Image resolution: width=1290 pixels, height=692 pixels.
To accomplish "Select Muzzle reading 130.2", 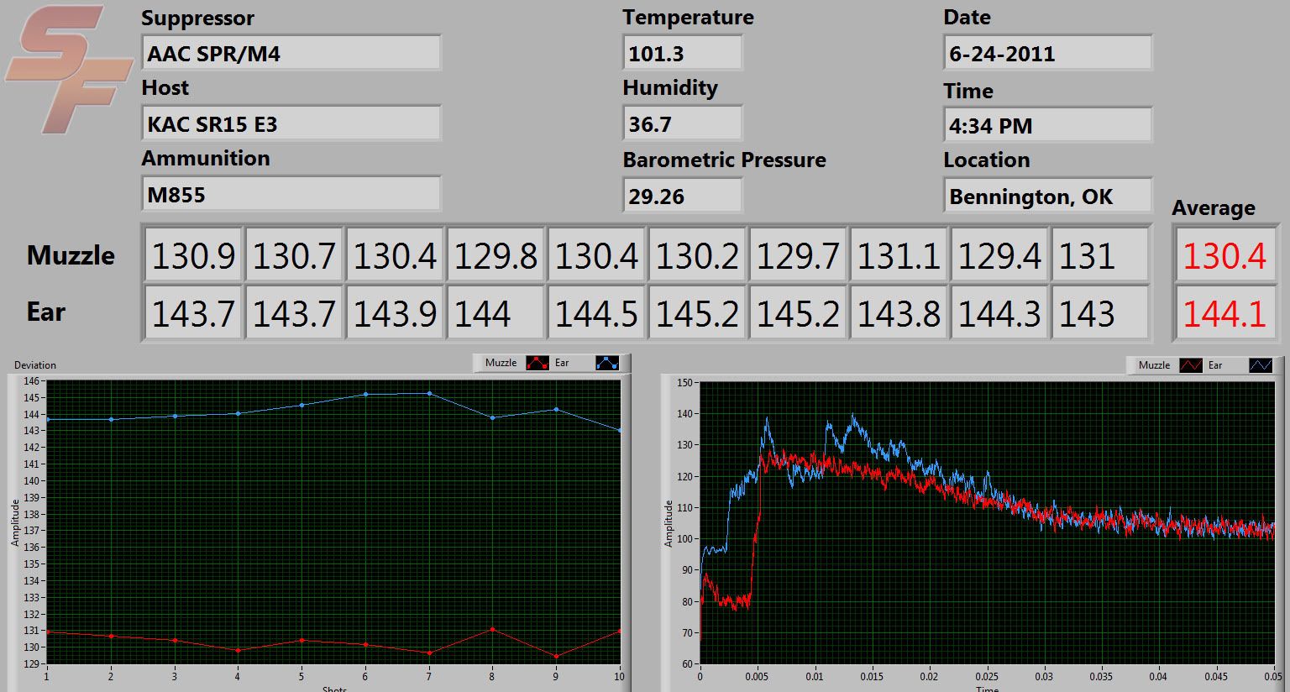I will tap(697, 255).
